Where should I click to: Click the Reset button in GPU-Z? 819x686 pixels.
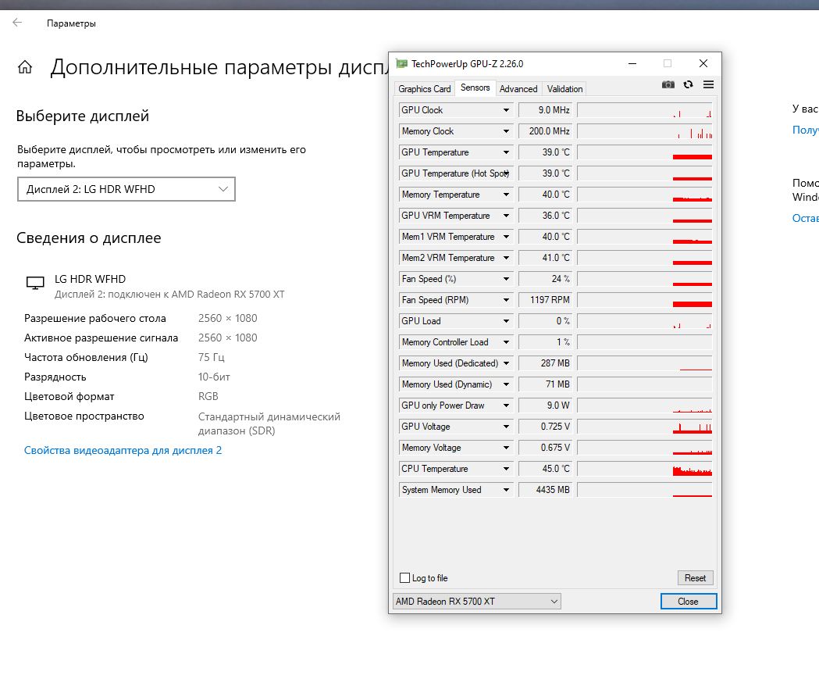(x=695, y=577)
